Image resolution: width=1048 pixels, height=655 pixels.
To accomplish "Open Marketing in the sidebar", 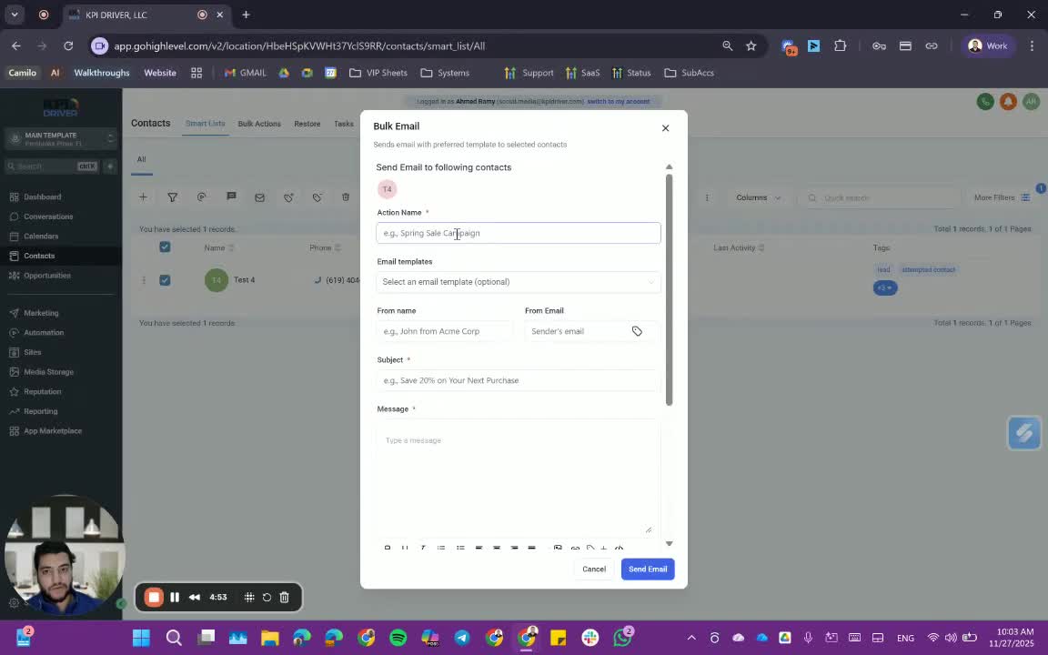I will [x=41, y=313].
